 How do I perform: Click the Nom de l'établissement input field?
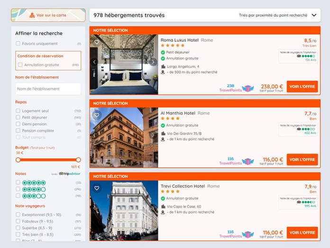coord(48,89)
